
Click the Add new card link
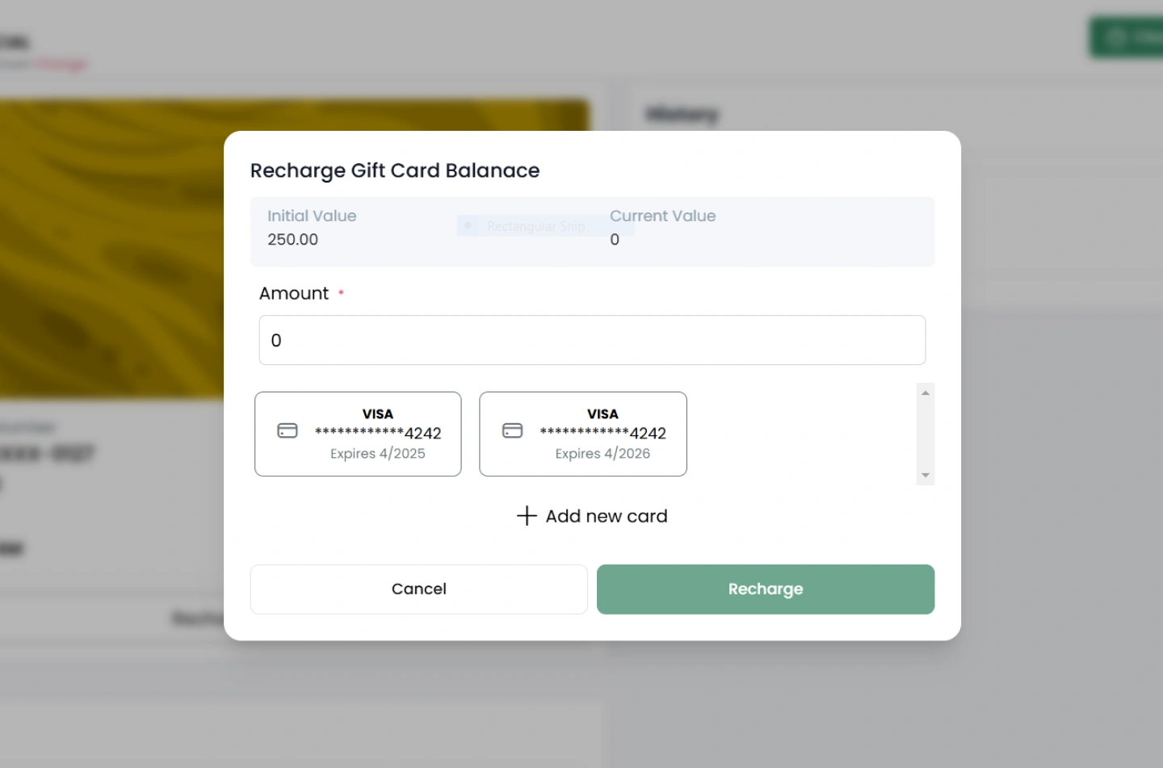[x=592, y=516]
